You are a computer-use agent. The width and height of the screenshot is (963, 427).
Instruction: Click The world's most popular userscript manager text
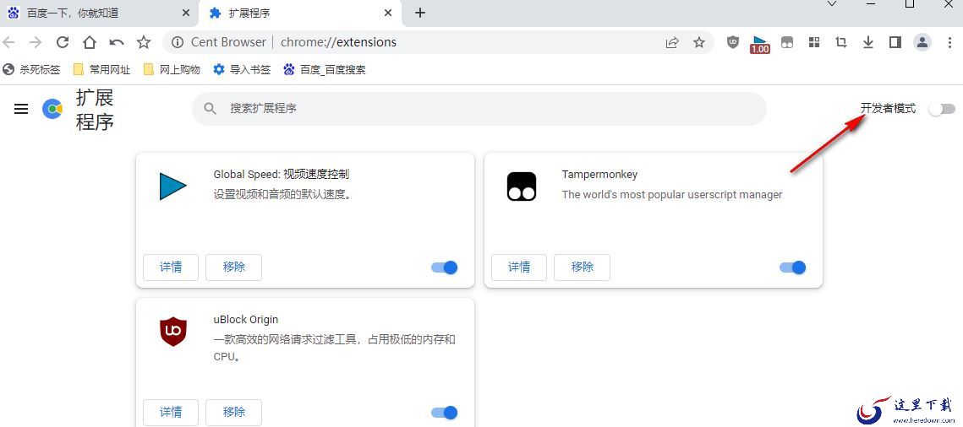(x=672, y=195)
